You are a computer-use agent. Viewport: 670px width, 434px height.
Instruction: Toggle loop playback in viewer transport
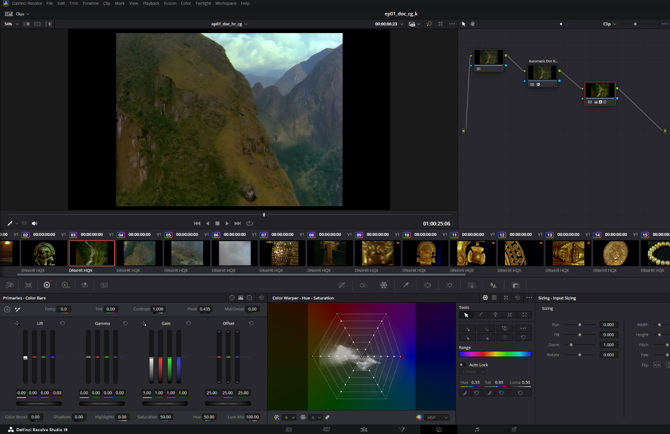(x=249, y=223)
